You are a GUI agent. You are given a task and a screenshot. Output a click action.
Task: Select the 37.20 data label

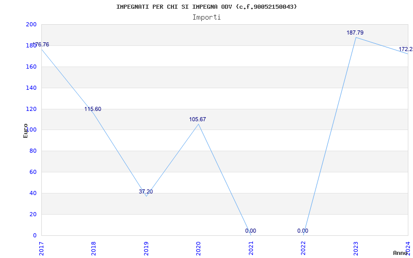pos(146,191)
